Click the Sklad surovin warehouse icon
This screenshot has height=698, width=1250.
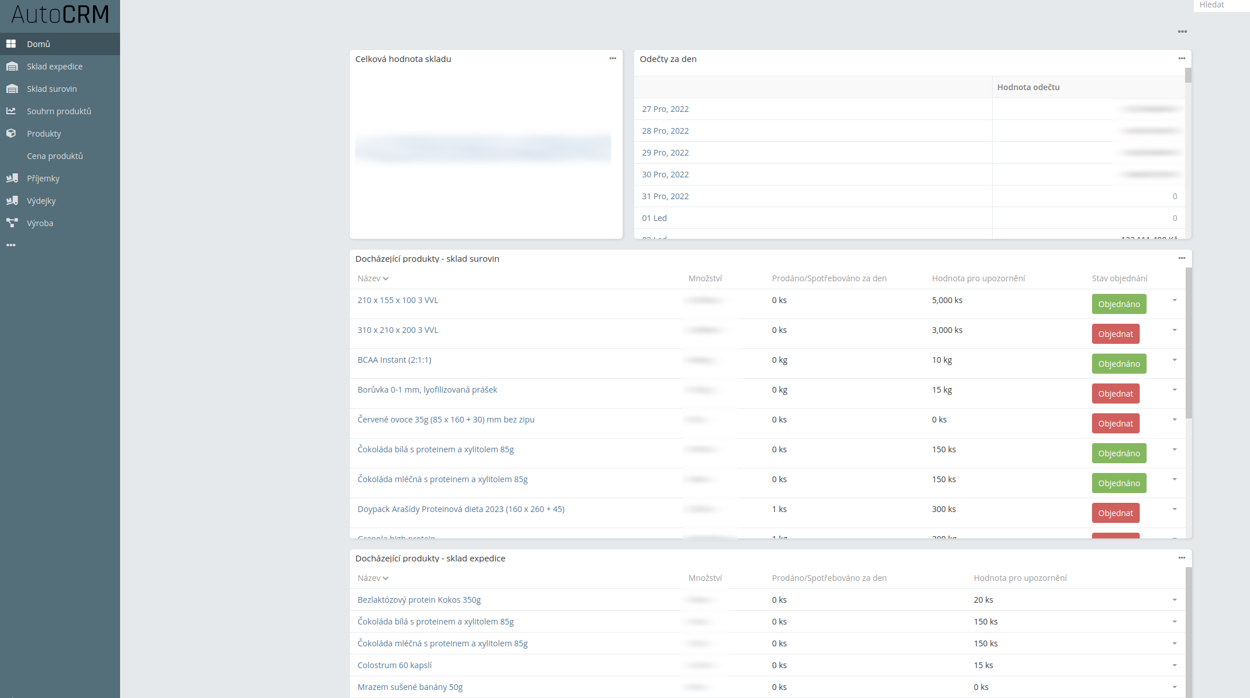(11, 89)
